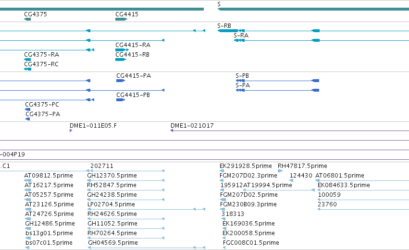The height and width of the screenshot is (250, 409).
Task: Click the S-PB protein label
Action: (242, 76)
